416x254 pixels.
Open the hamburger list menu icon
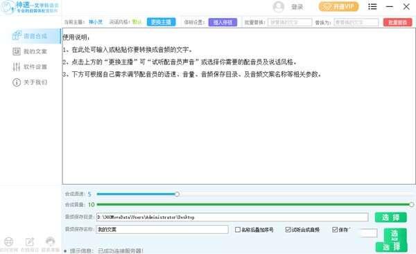pos(372,7)
